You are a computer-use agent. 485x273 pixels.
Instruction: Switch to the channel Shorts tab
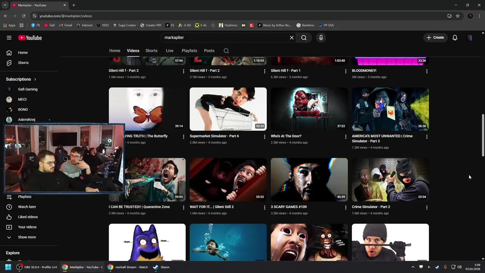click(x=152, y=51)
